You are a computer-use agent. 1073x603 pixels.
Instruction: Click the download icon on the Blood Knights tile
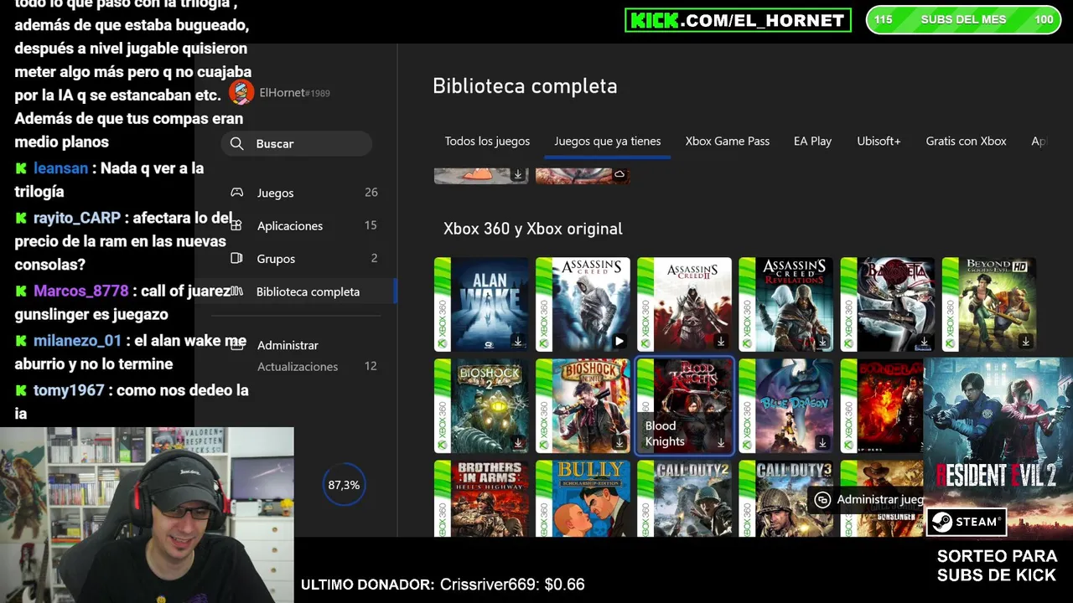(x=721, y=443)
